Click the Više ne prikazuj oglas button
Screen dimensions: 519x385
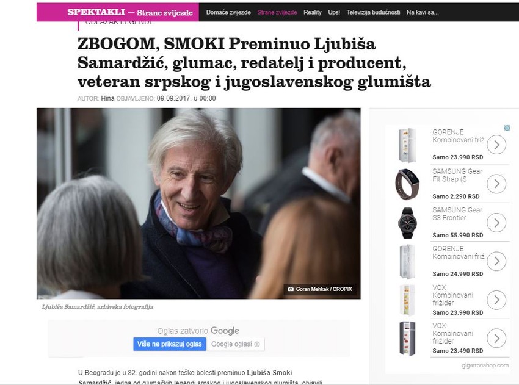(170, 344)
